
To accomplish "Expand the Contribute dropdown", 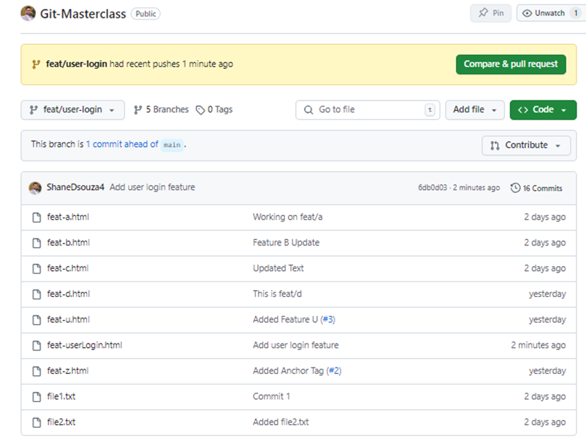I will 526,145.
